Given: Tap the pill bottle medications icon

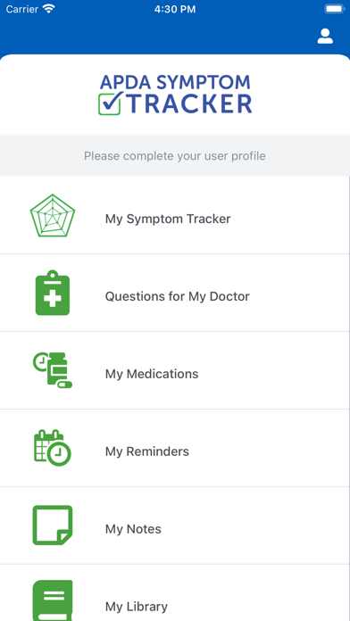Looking at the screenshot, I should click(x=53, y=370).
